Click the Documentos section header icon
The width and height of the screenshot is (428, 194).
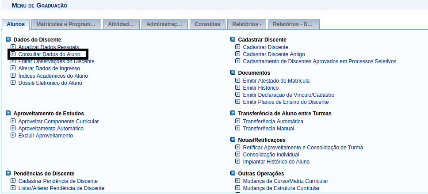point(233,72)
